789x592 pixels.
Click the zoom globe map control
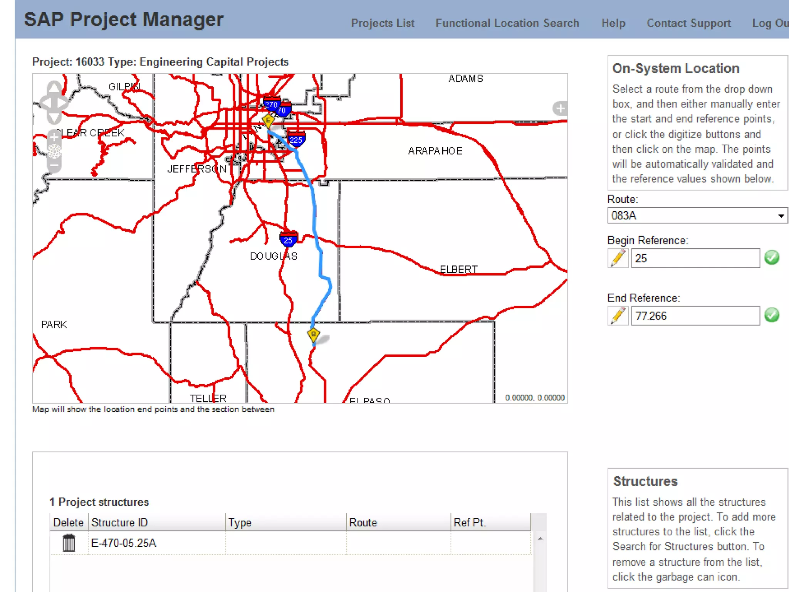(54, 151)
